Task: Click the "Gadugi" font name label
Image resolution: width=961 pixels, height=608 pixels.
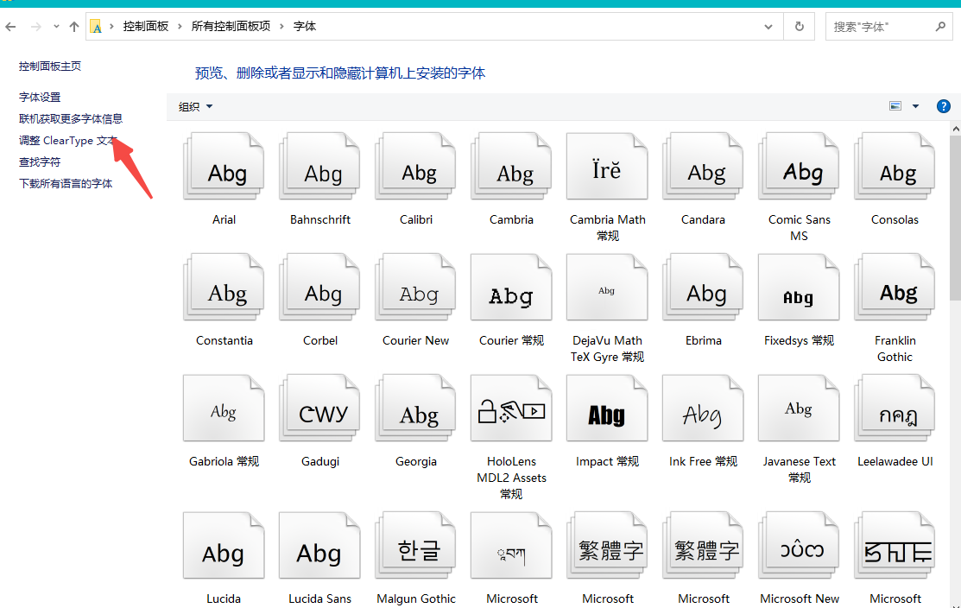Action: (320, 461)
